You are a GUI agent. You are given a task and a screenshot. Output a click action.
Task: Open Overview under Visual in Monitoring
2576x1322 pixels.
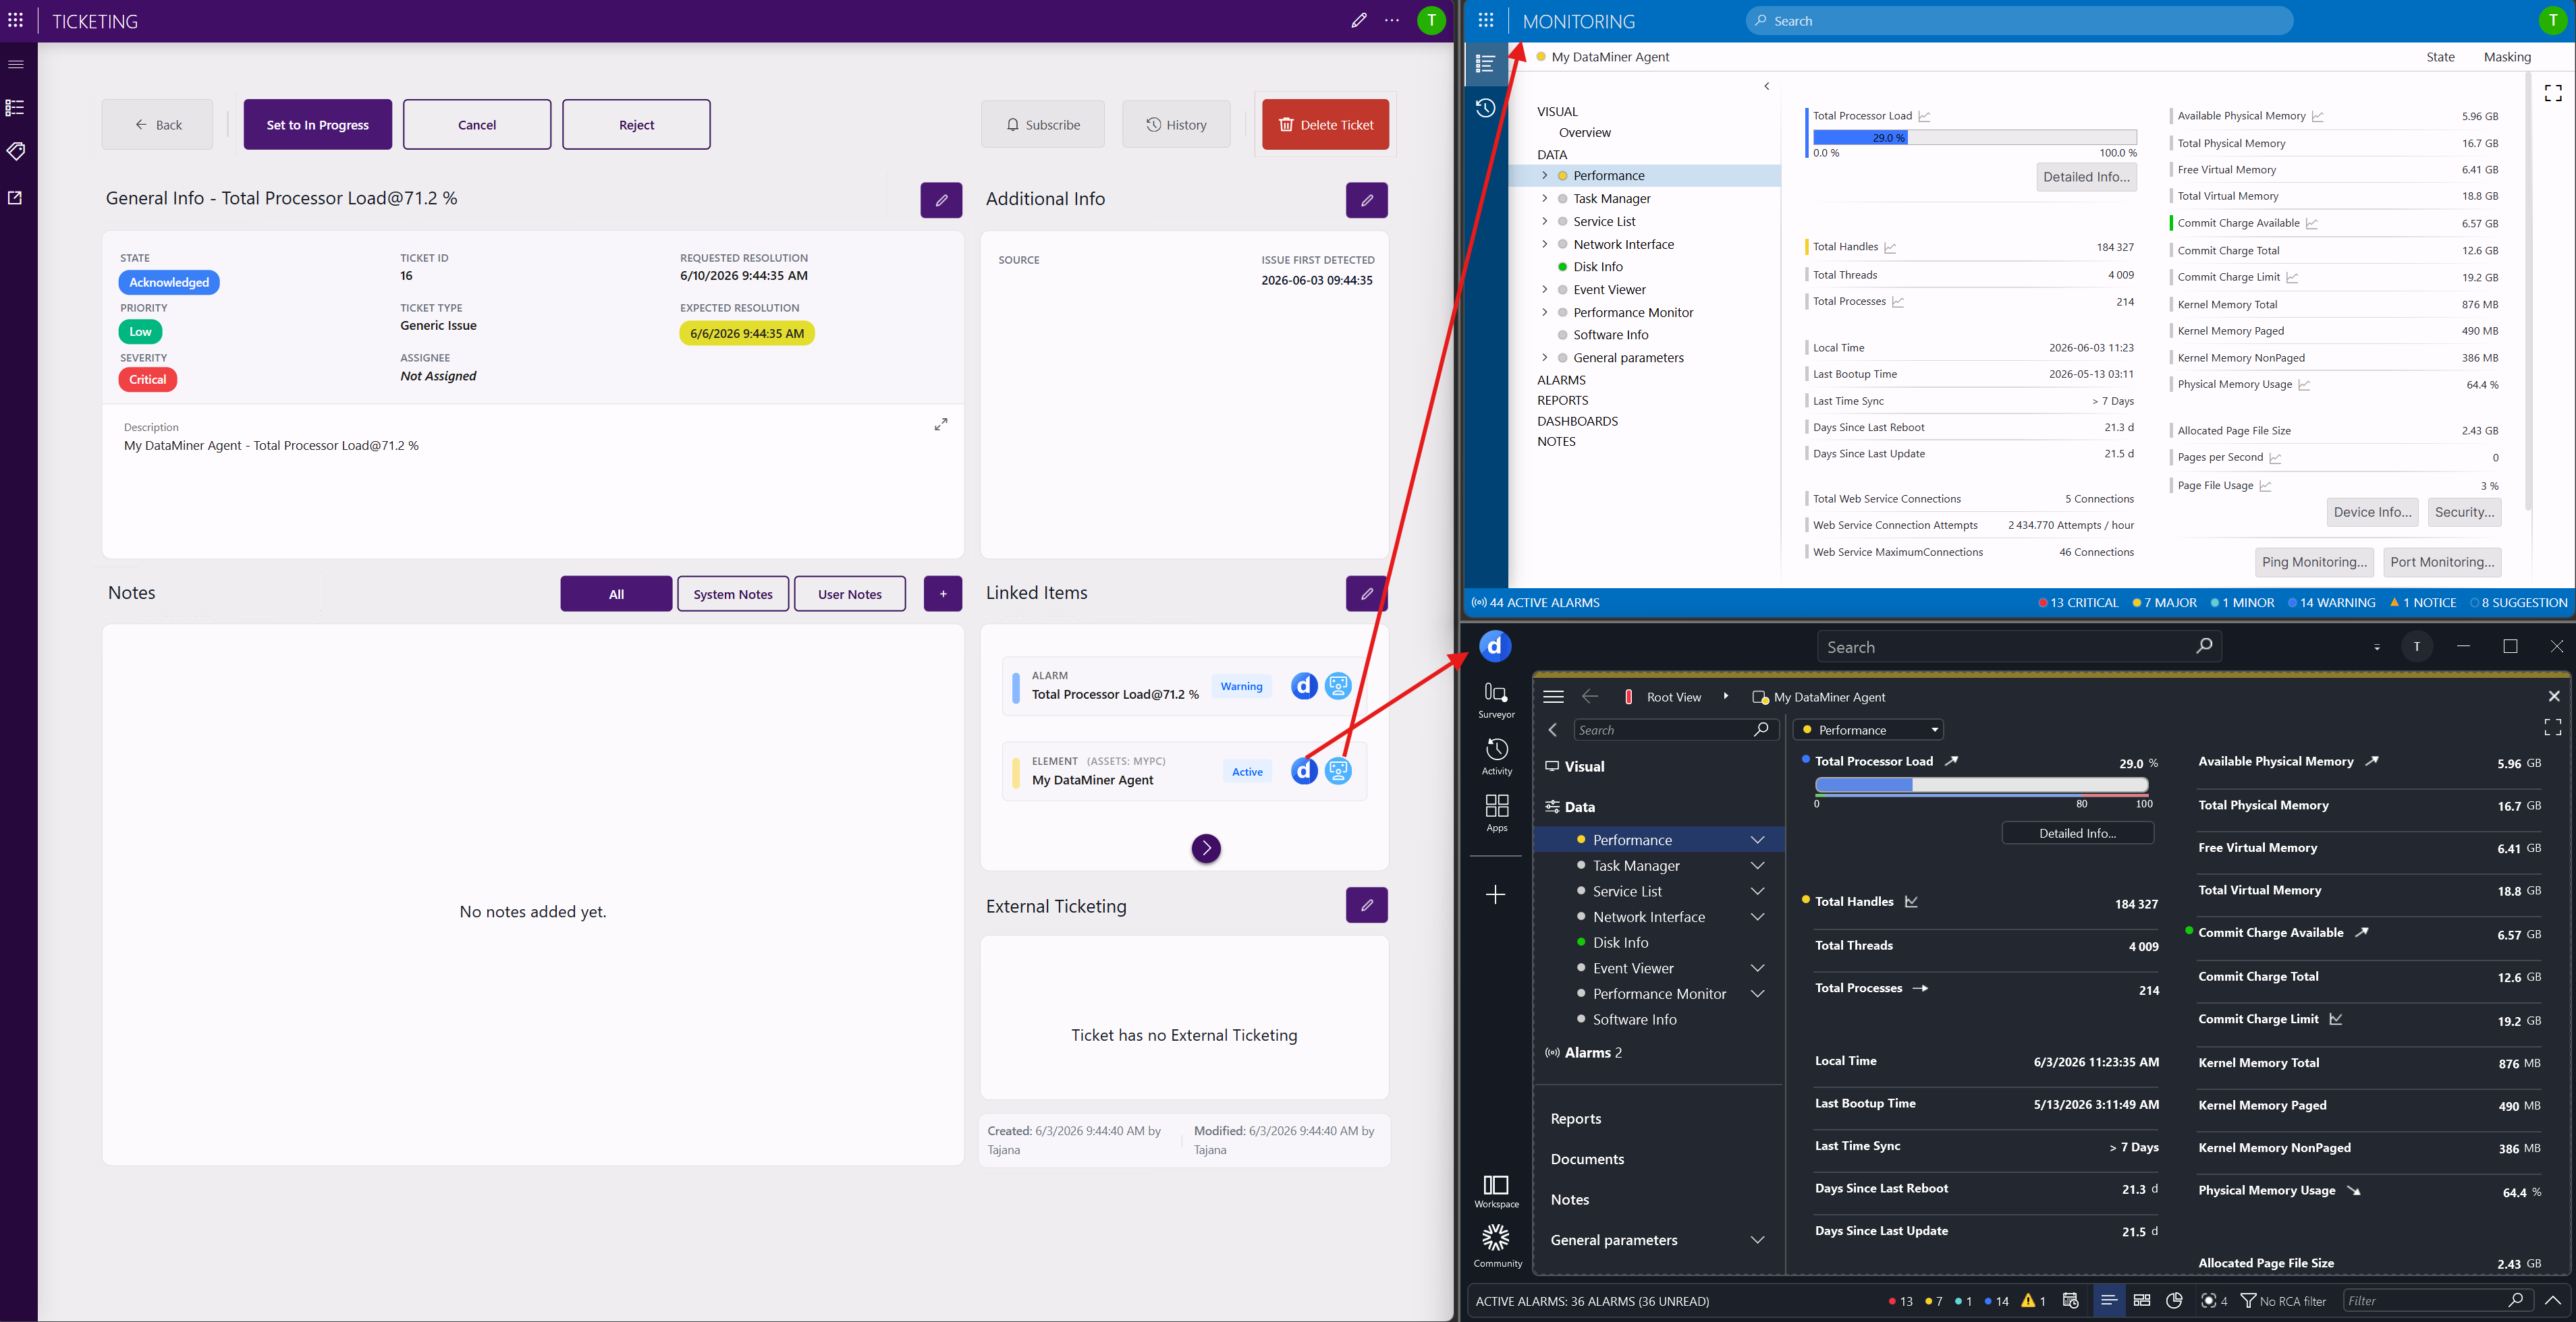coord(1584,132)
